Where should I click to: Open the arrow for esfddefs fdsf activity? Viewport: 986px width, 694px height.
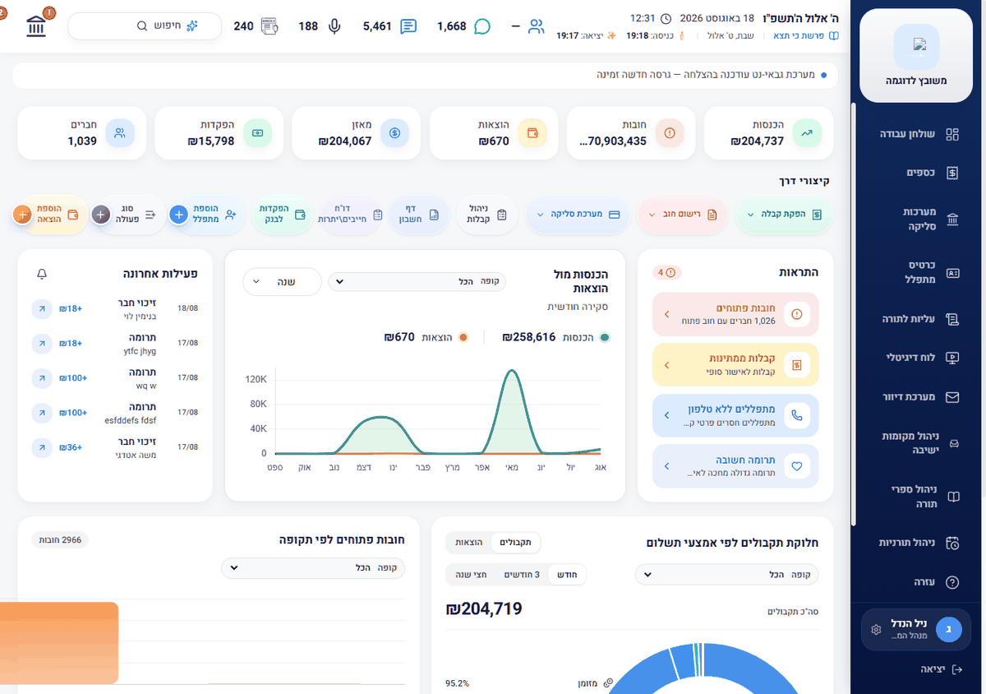pyautogui.click(x=41, y=412)
